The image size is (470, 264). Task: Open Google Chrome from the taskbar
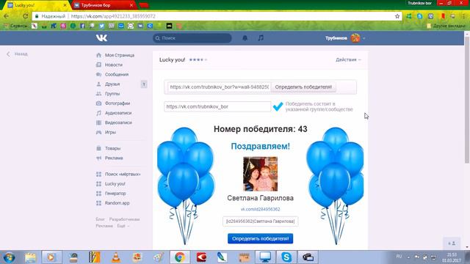point(180,257)
